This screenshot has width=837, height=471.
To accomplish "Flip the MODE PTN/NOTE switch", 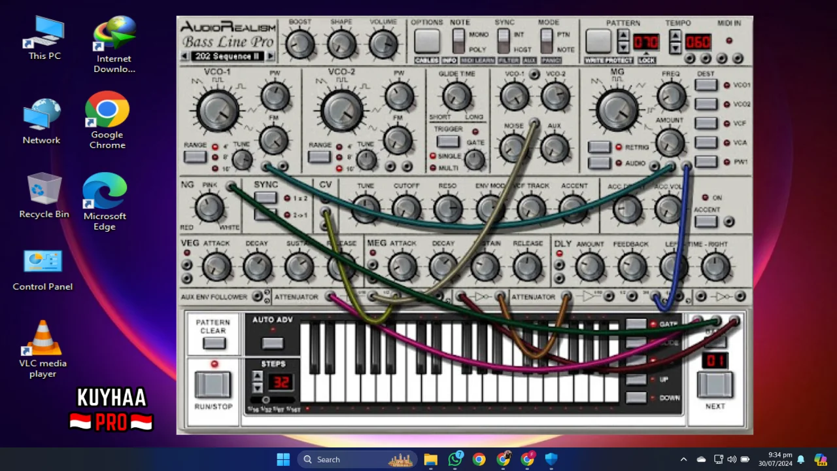I will pyautogui.click(x=547, y=41).
